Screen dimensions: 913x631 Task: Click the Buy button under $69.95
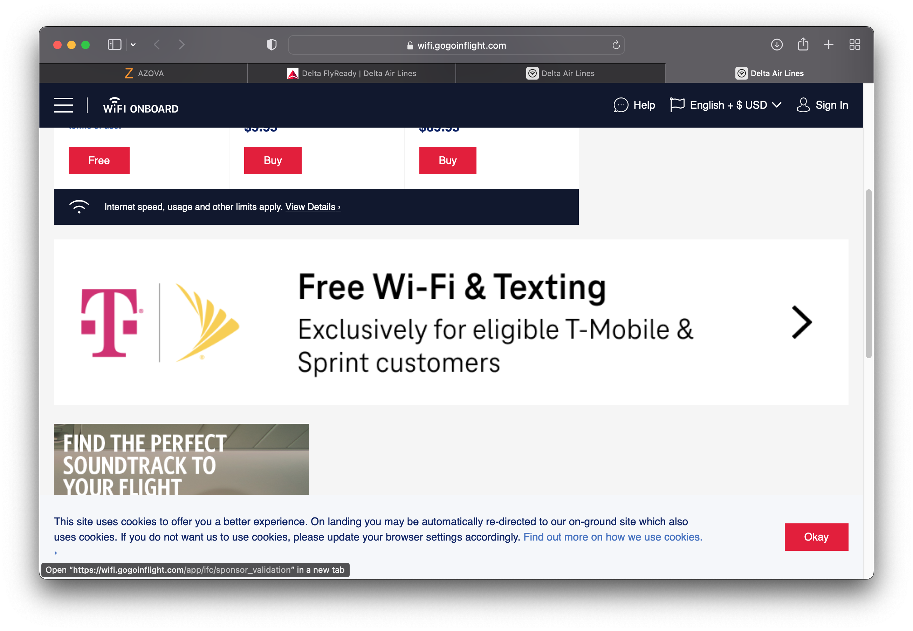tap(448, 161)
